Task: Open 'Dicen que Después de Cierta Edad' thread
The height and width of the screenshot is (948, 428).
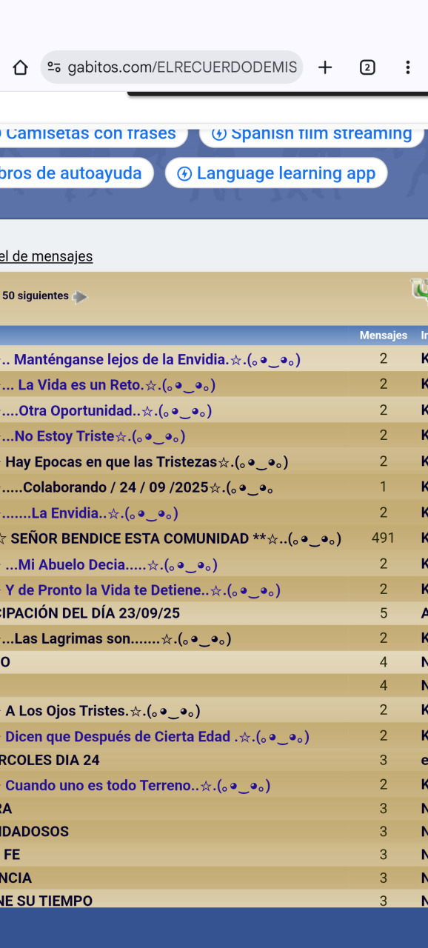Action: 155,737
